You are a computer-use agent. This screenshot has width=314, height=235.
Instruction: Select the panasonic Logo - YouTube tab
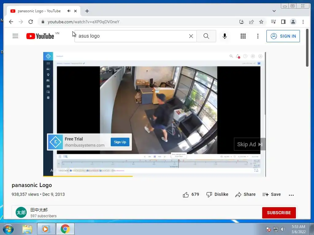44,11
